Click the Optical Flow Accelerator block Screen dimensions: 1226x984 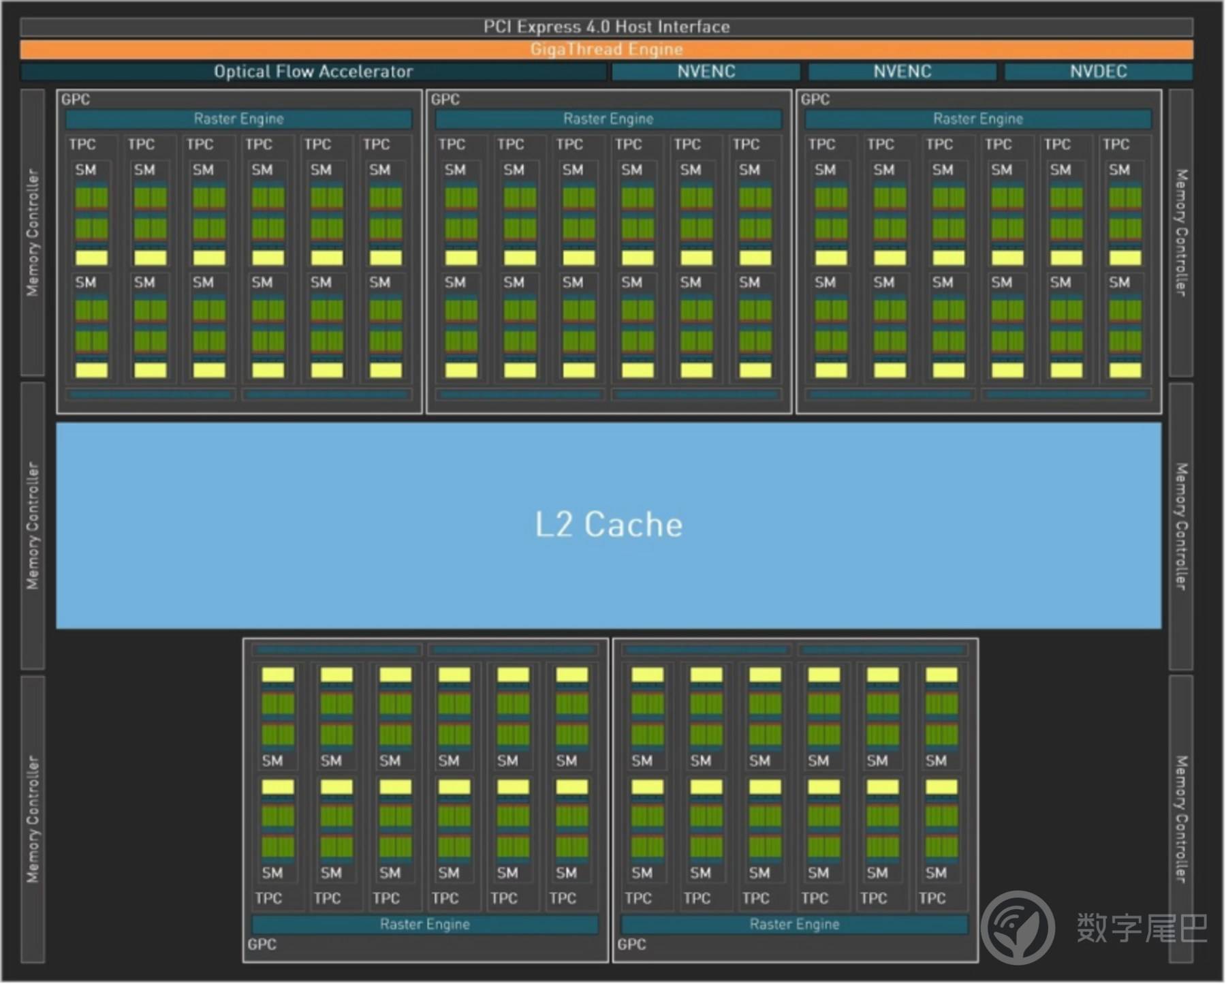pyautogui.click(x=313, y=72)
